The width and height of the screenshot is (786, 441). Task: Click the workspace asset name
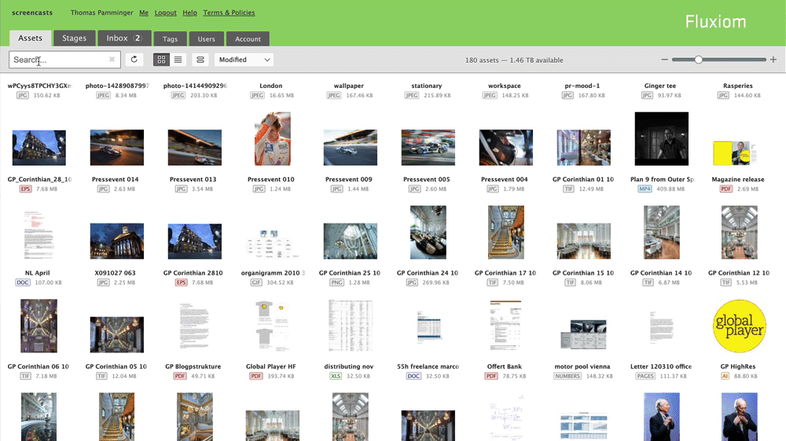pyautogui.click(x=505, y=86)
